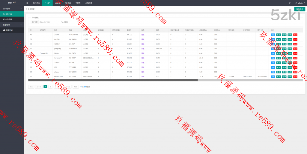Go to page 2 in pagination
This screenshot has width=307, height=154.
(x=50, y=87)
